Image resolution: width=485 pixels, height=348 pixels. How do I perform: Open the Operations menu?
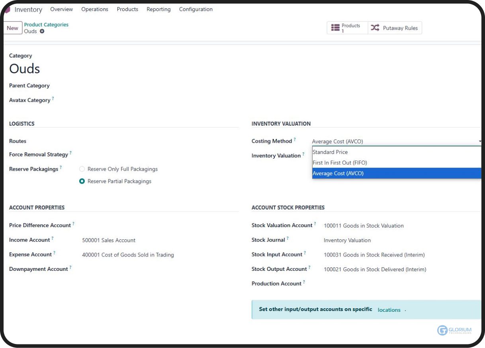click(x=95, y=9)
